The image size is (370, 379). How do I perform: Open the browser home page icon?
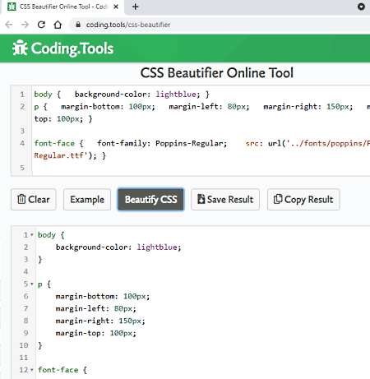58,25
